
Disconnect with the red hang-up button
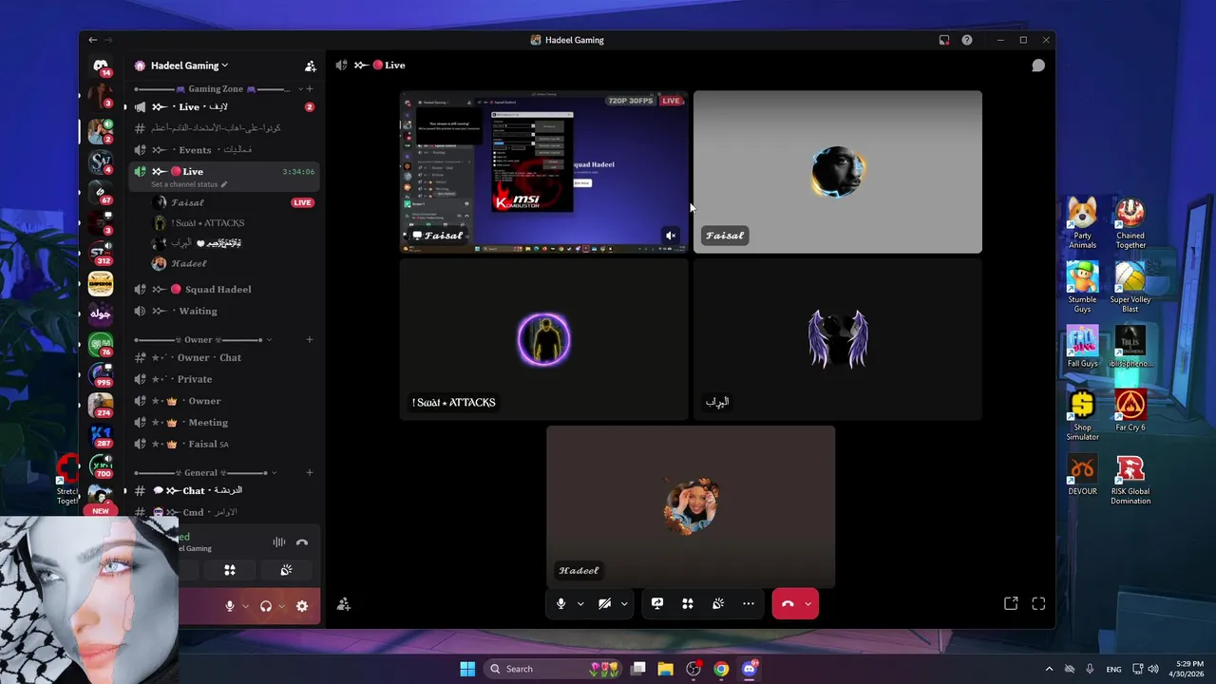[x=787, y=603]
